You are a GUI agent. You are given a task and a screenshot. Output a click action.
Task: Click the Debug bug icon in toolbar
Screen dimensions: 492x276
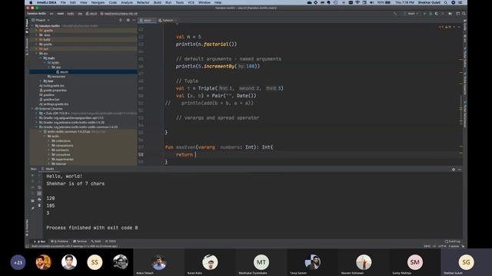(430, 14)
